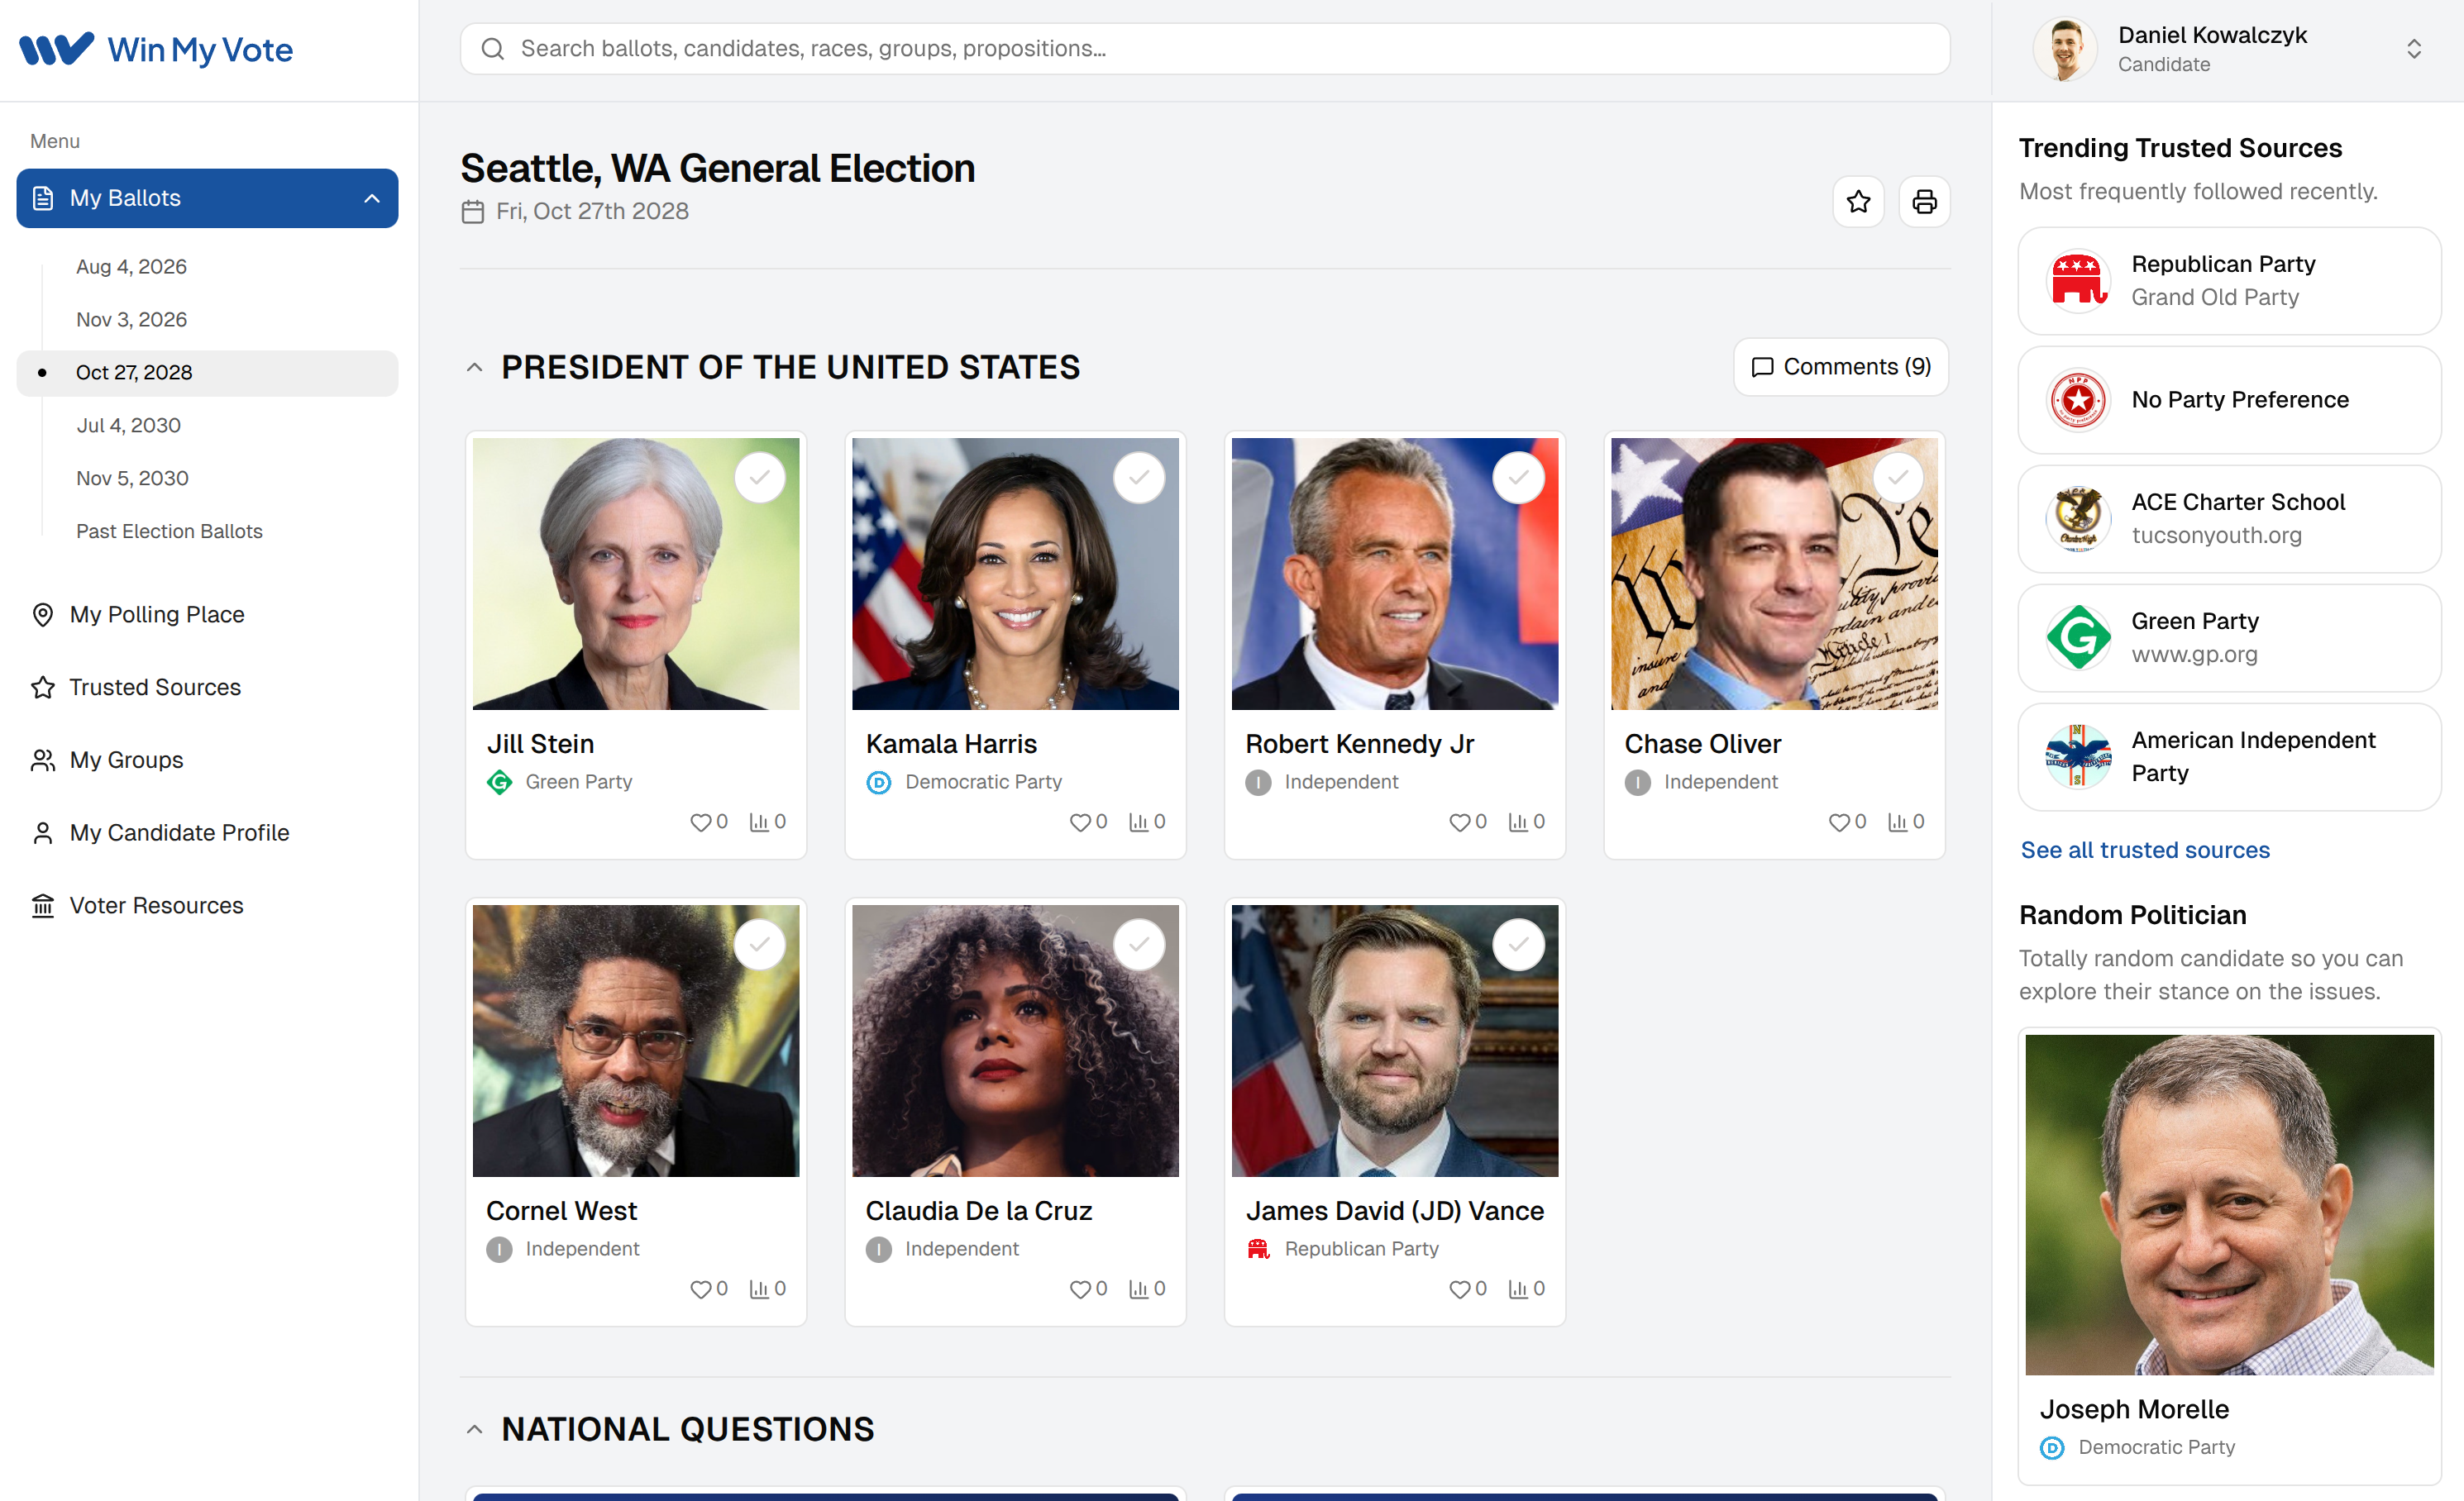Like Jill Stein with the heart icon
The width and height of the screenshot is (2464, 1501).
point(700,822)
